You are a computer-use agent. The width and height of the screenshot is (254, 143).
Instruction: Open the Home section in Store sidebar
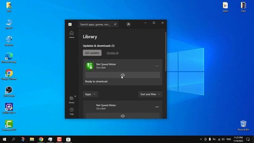(71, 35)
